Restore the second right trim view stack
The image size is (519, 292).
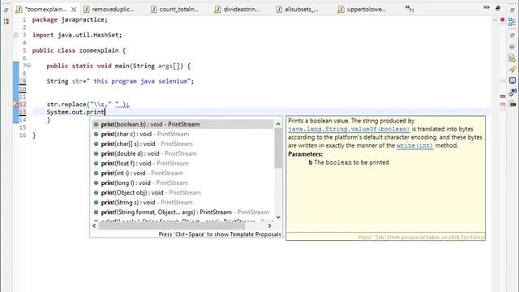click(512, 35)
